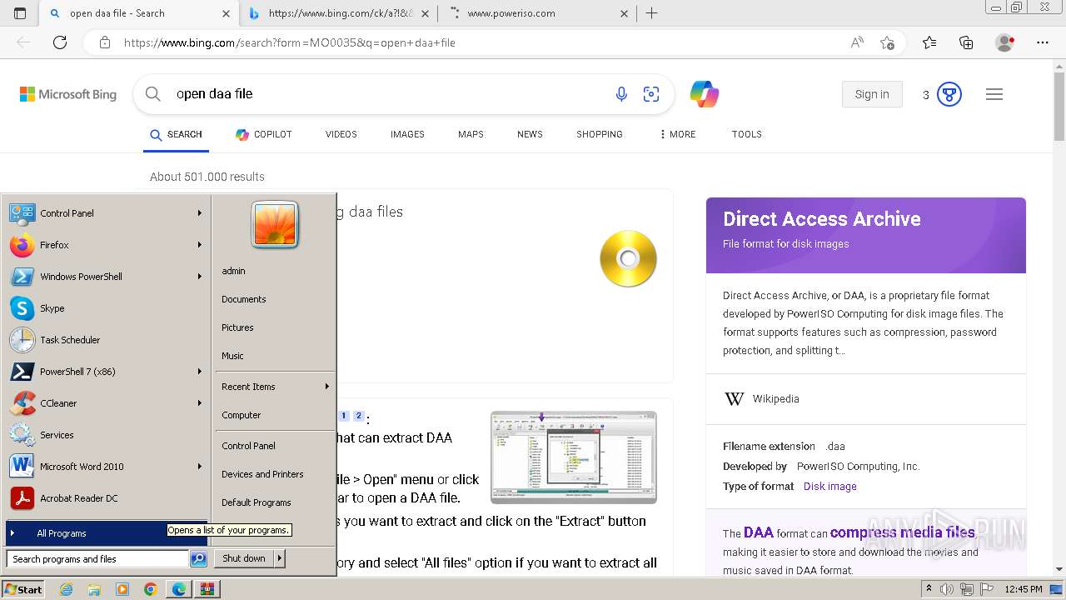
Task: Expand the Microsoft Word 2010 jump list
Action: click(200, 467)
